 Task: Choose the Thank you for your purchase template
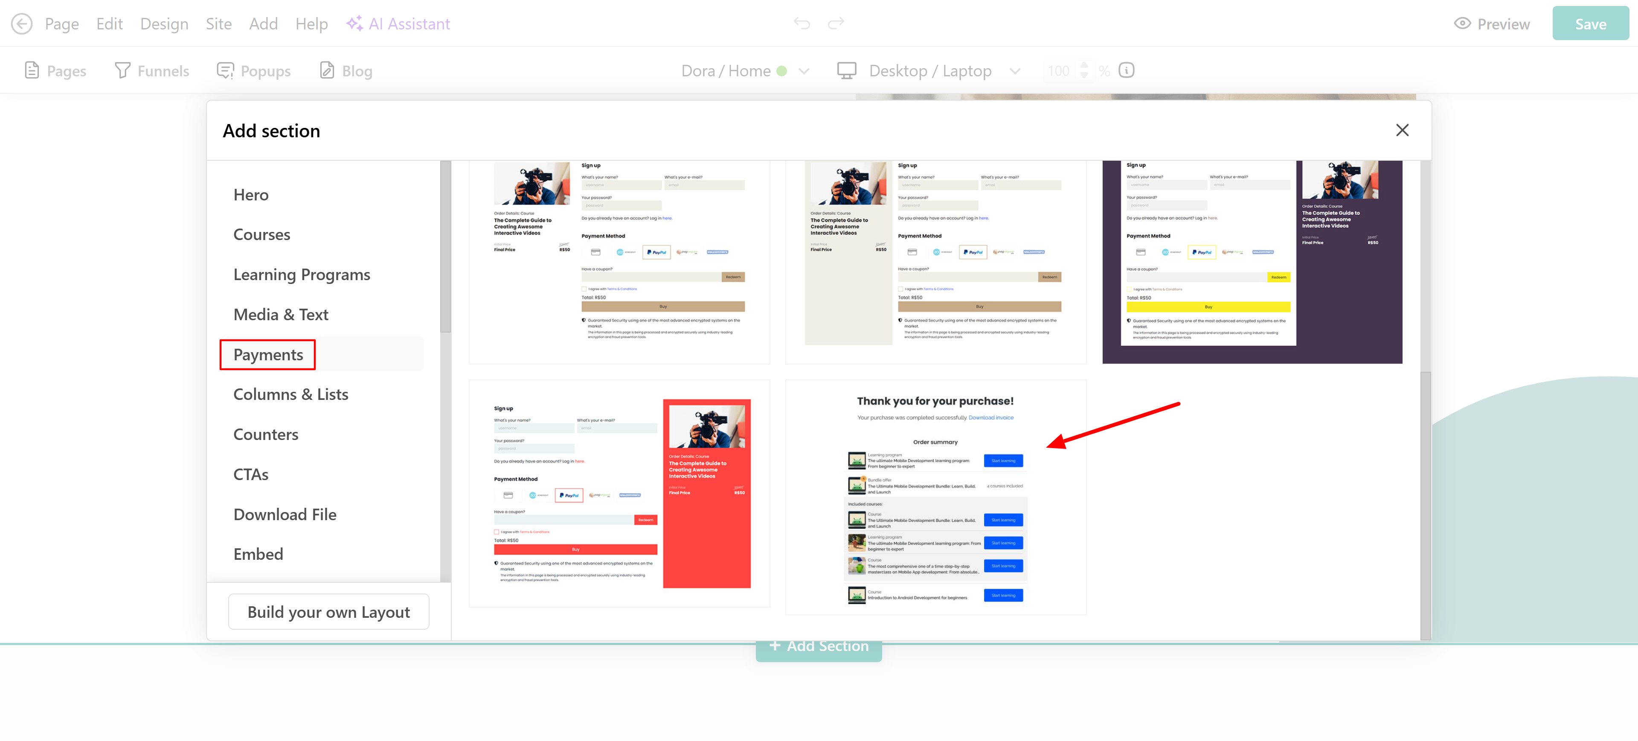935,497
